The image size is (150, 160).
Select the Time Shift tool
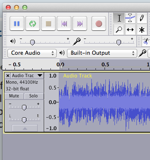click(x=130, y=29)
